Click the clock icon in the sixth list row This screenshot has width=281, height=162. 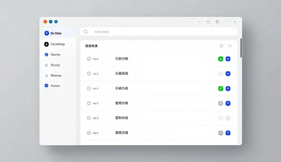click(89, 133)
